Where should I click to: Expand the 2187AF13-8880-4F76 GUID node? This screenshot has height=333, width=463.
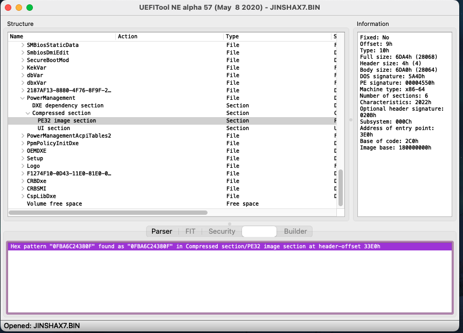coord(23,90)
